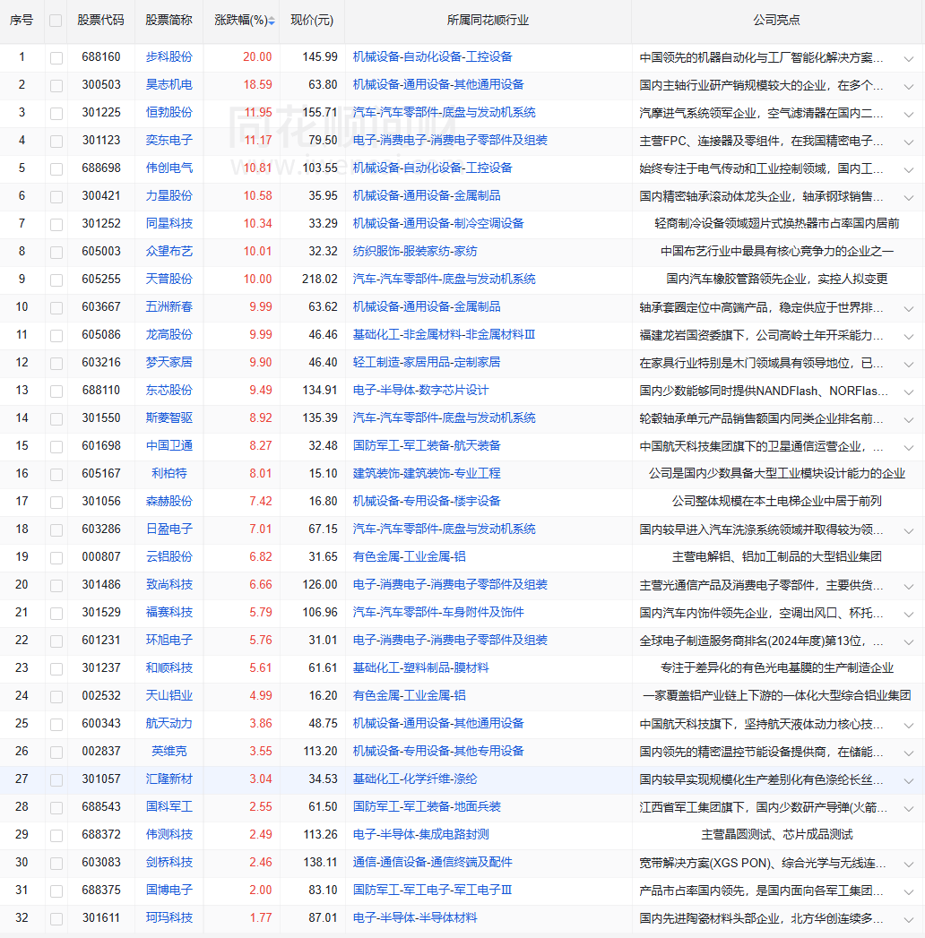The width and height of the screenshot is (925, 938).
Task: Show full highlights for 英维克 via chevron
Action: point(909,752)
